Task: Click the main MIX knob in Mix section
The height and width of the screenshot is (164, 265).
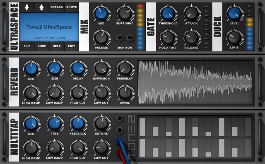Action: [101, 14]
